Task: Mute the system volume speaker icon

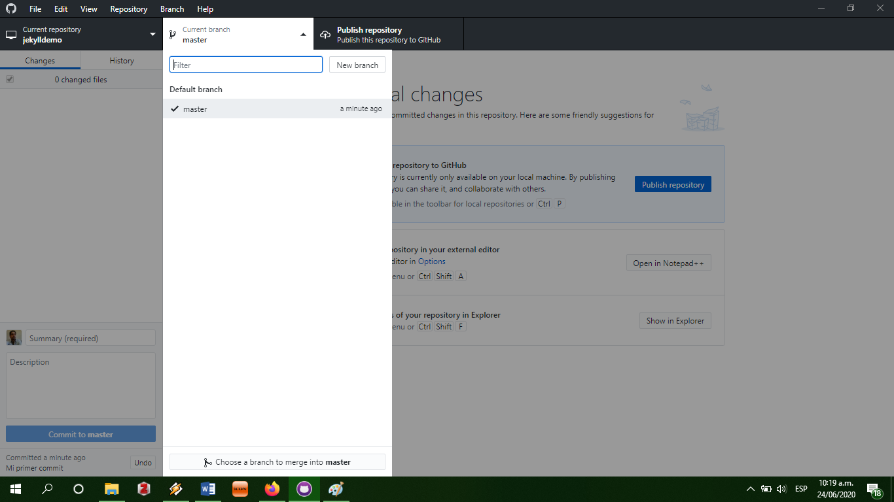Action: pyautogui.click(x=781, y=488)
